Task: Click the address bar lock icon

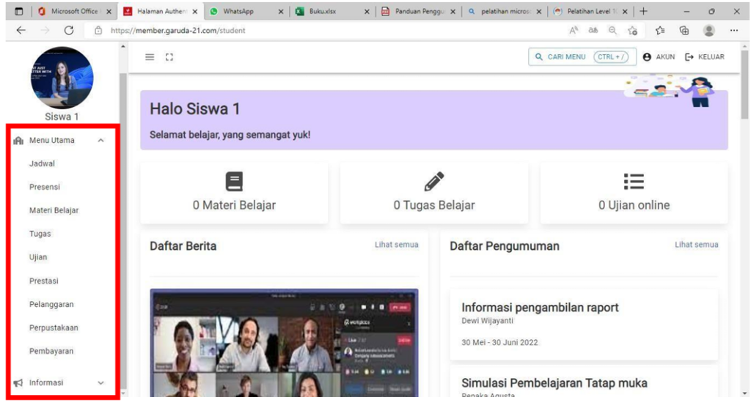Action: 98,30
